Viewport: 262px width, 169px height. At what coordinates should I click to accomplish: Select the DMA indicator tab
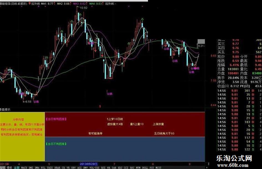37,168
